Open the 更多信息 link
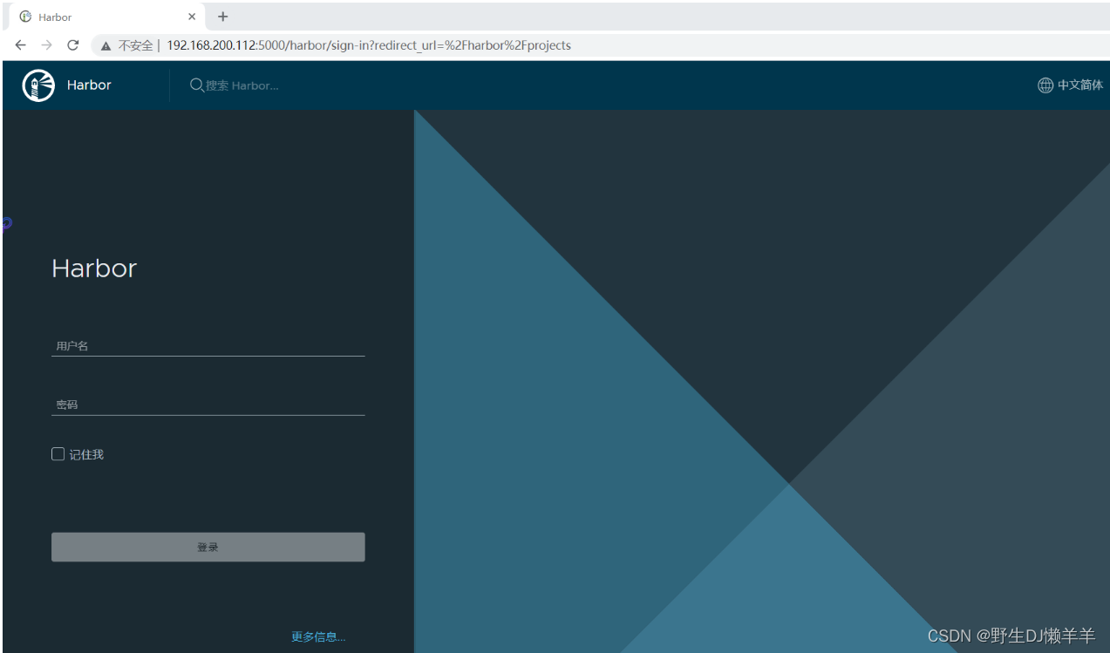Image resolution: width=1110 pixels, height=653 pixels. click(317, 636)
